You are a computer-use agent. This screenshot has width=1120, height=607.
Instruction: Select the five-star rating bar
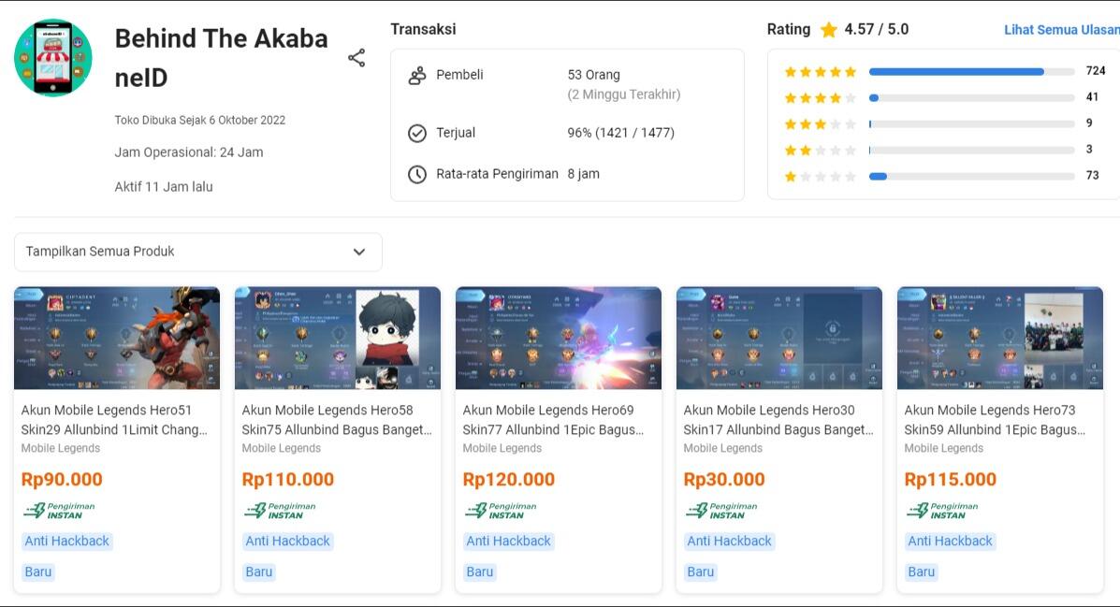970,71
